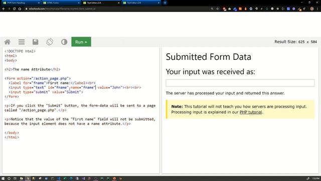The width and height of the screenshot is (321, 181).
Task: Close the PHP Form Handling tab
Action: click(39, 3)
